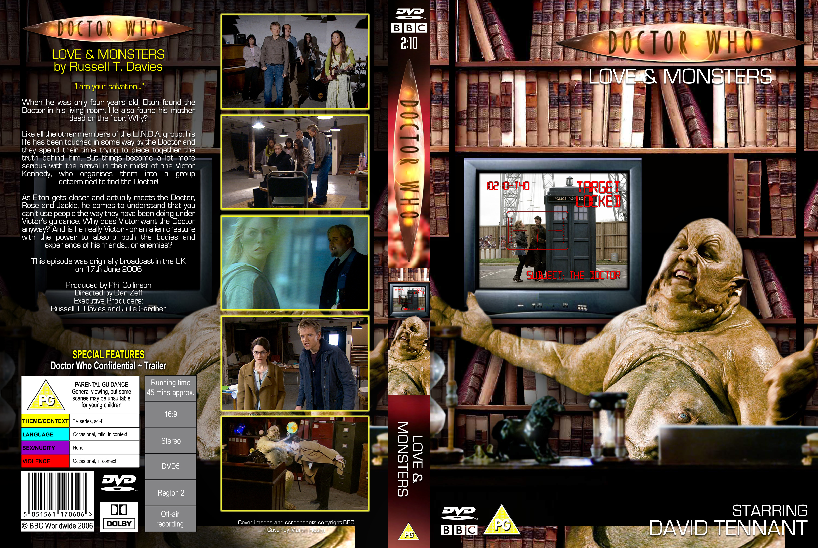Screen dimensions: 818x548
Task: Click the 'Region 2' box
Action: click(x=171, y=493)
